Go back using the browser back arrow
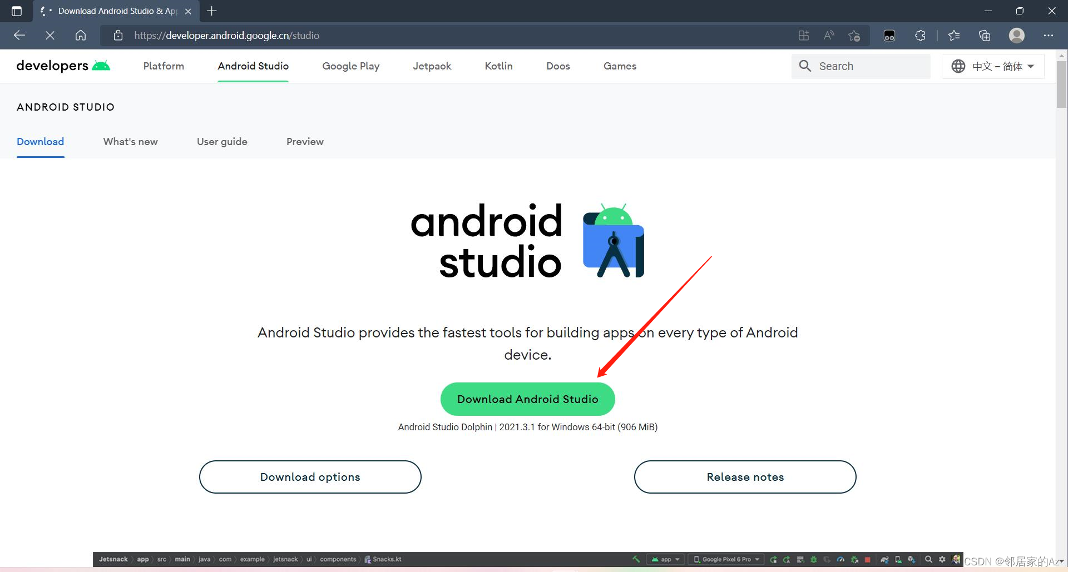The height and width of the screenshot is (572, 1068). tap(19, 36)
